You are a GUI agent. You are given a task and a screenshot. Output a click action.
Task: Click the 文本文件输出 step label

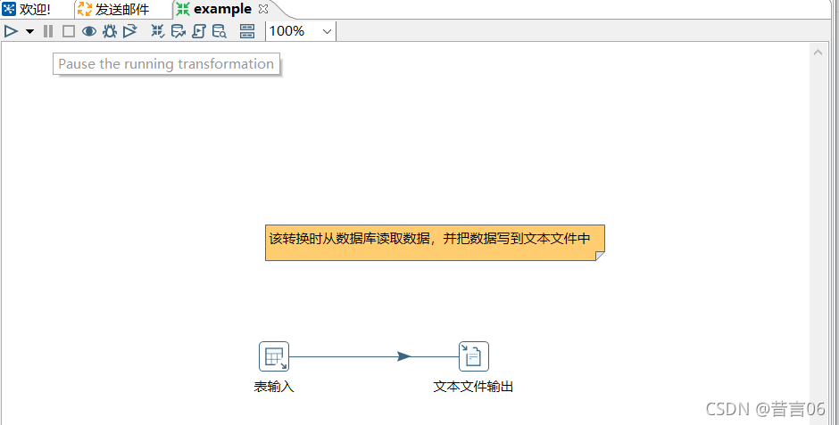[x=474, y=387]
